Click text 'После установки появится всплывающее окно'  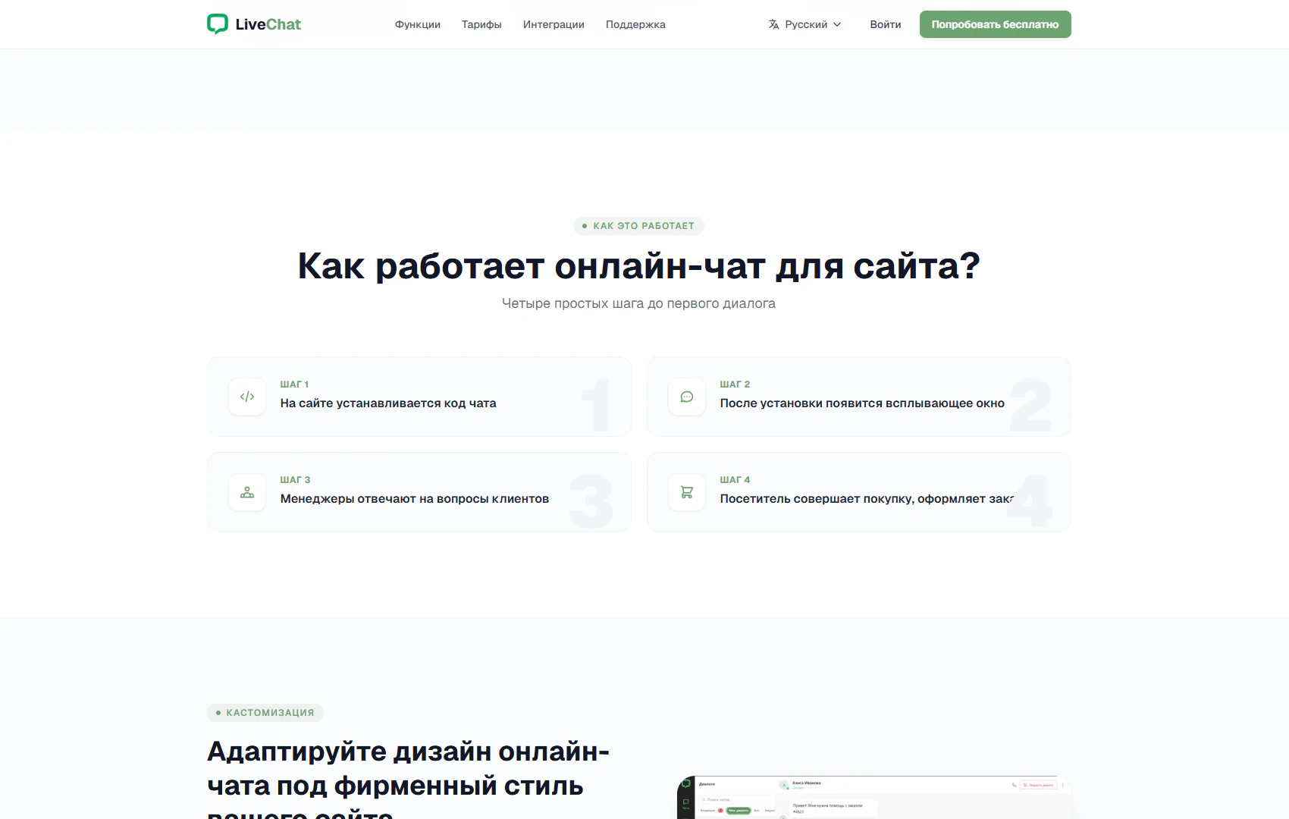pyautogui.click(x=862, y=403)
